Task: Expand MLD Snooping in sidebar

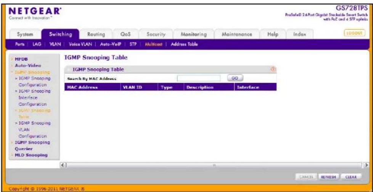Action: click(x=31, y=155)
